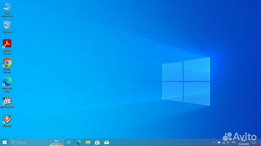The image size is (261, 146).
Task: Select the 'Этот компьютер' desktop icon
Action: (7, 10)
